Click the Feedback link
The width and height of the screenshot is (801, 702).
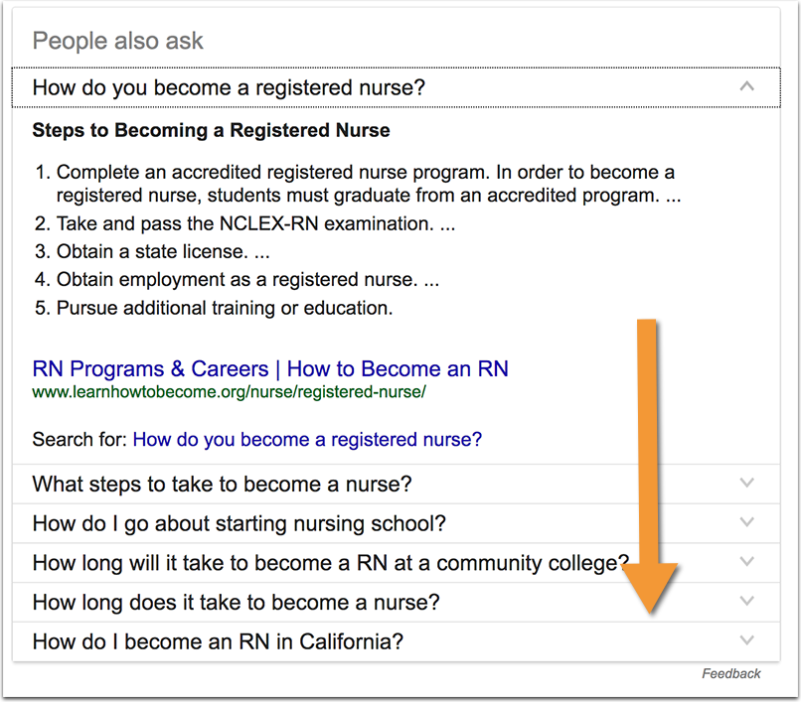731,674
